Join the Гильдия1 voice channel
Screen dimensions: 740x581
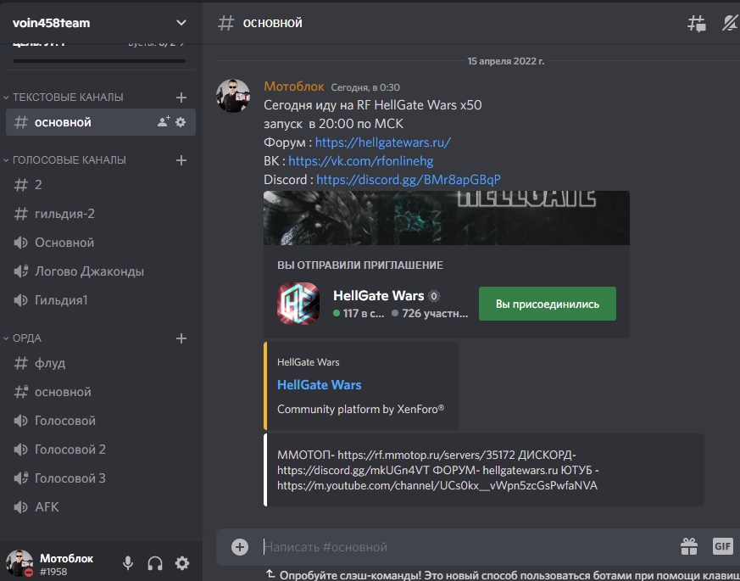point(101,300)
